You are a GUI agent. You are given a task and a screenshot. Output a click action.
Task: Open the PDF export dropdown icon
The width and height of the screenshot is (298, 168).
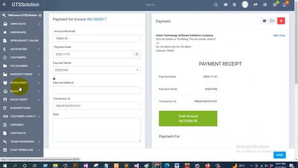pos(272,21)
